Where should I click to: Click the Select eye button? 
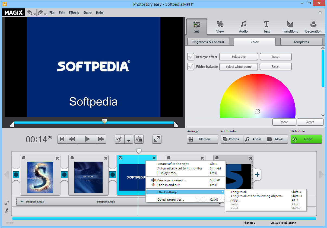(239, 57)
